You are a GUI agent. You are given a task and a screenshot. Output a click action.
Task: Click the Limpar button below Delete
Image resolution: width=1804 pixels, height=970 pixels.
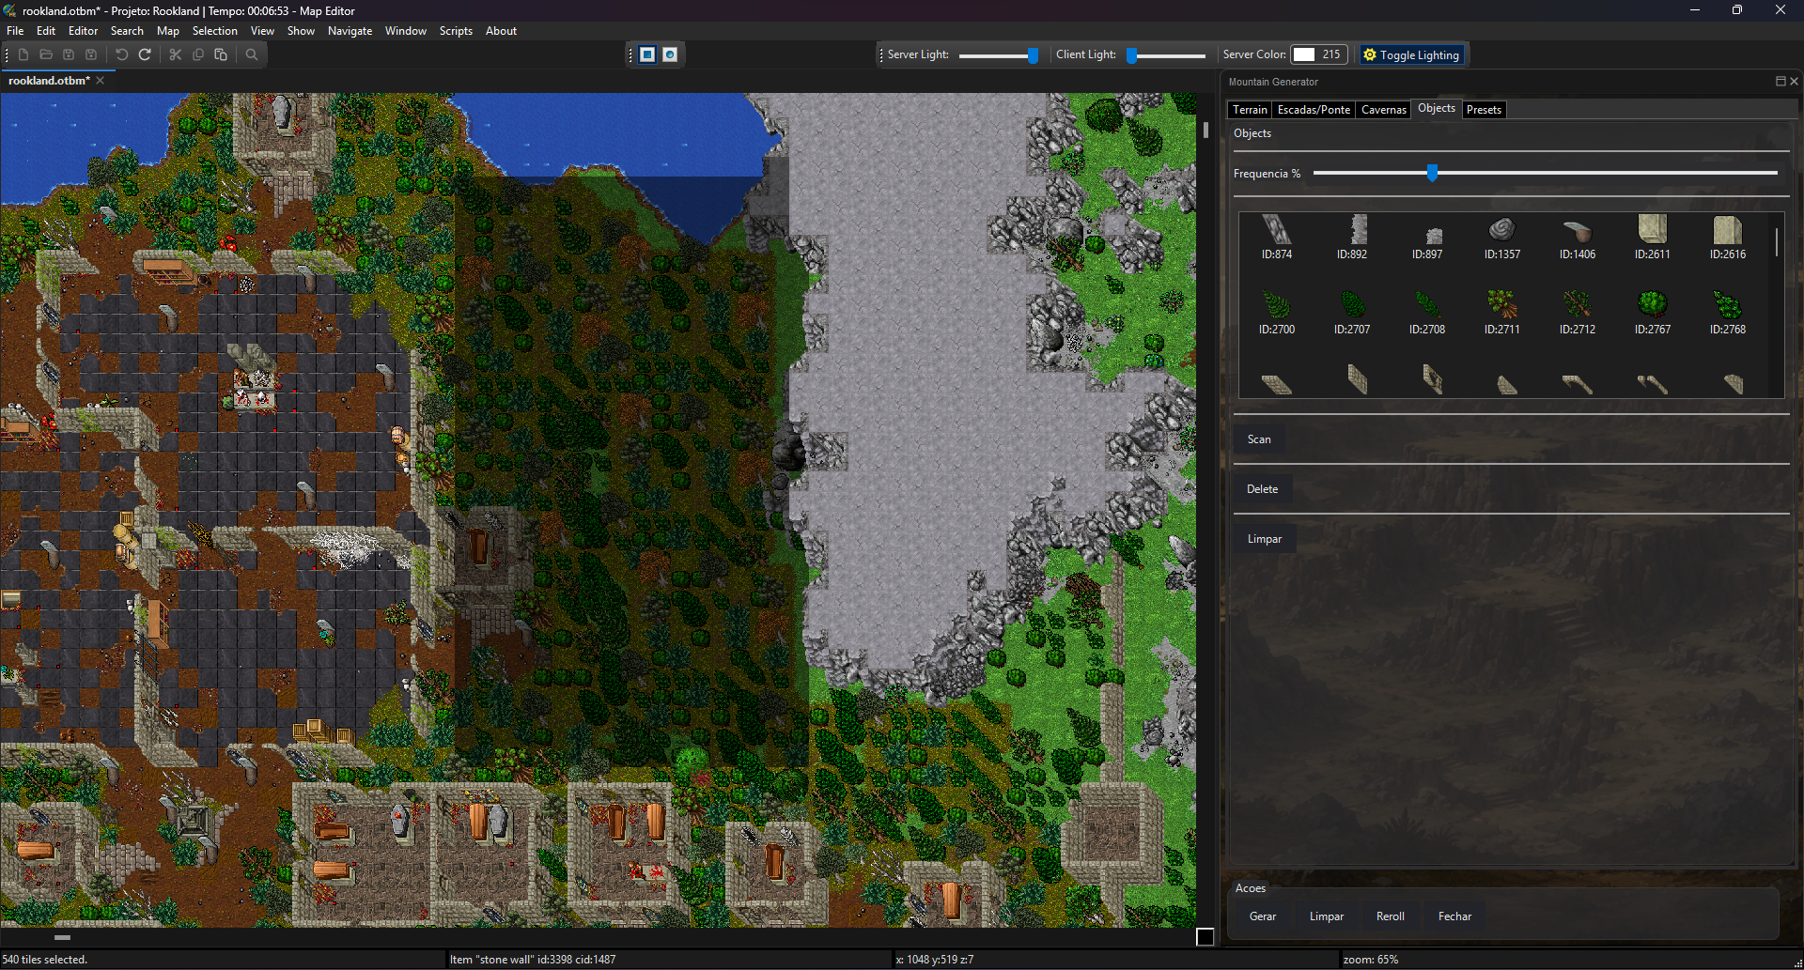[x=1265, y=539]
